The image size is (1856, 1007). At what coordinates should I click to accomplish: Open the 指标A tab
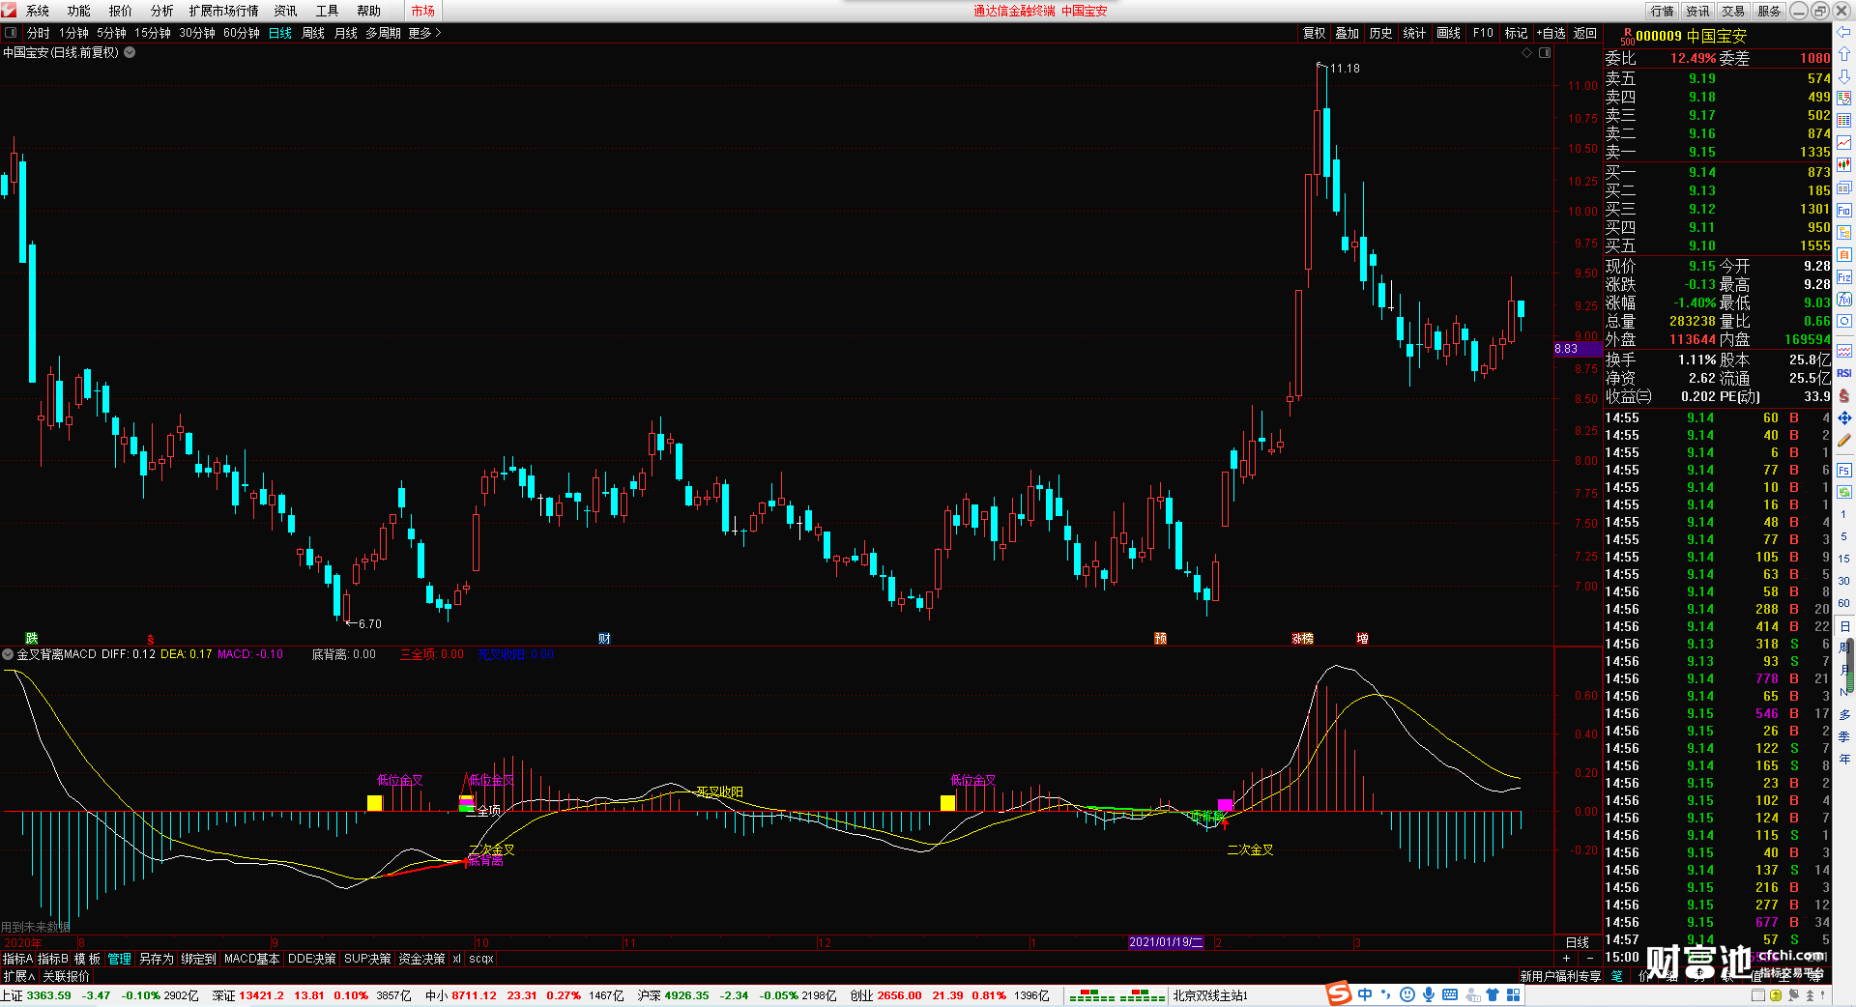17,959
